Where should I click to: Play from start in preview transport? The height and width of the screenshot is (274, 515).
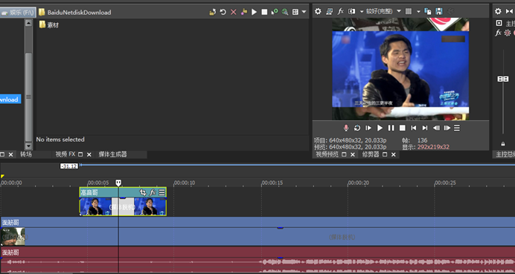tap(368, 128)
